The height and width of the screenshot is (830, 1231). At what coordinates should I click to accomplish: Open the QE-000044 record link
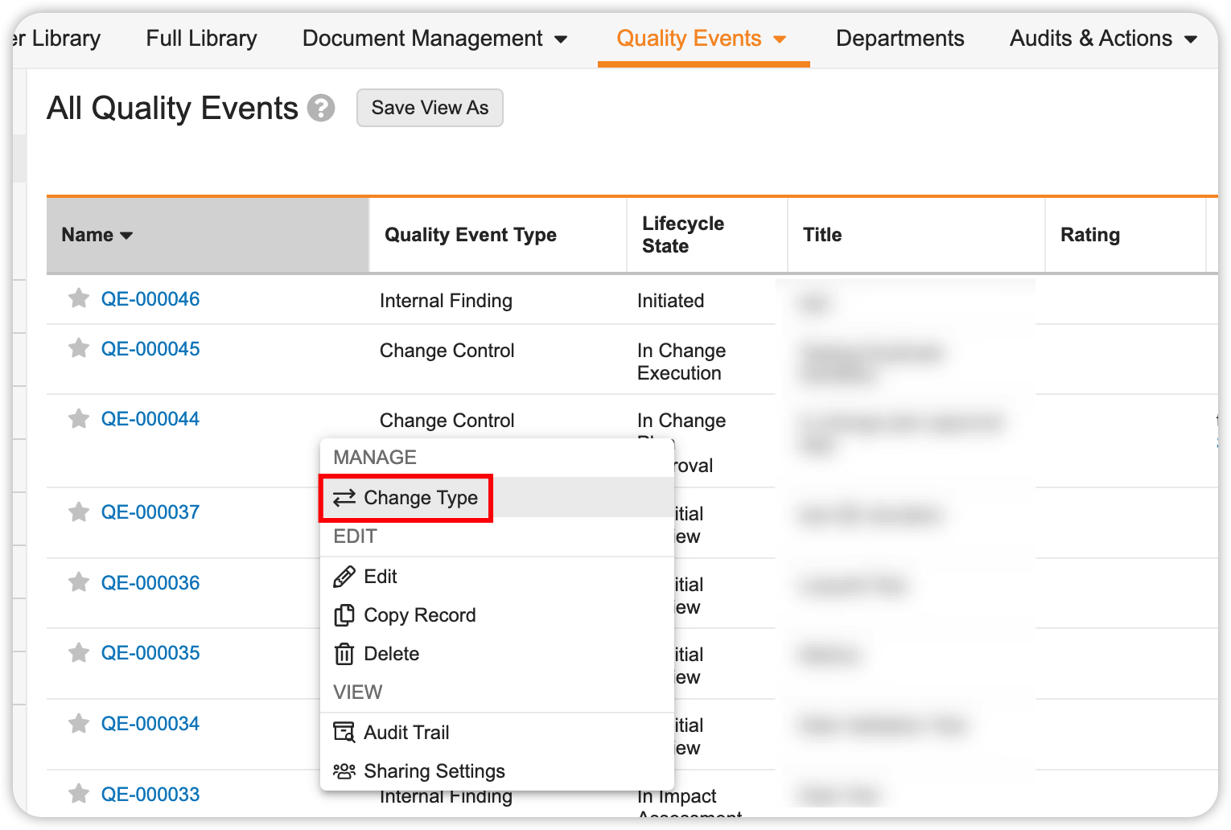150,419
